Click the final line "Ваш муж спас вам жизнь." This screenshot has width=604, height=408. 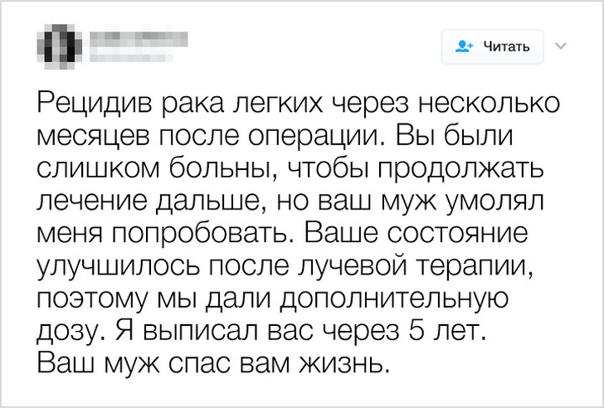212,364
